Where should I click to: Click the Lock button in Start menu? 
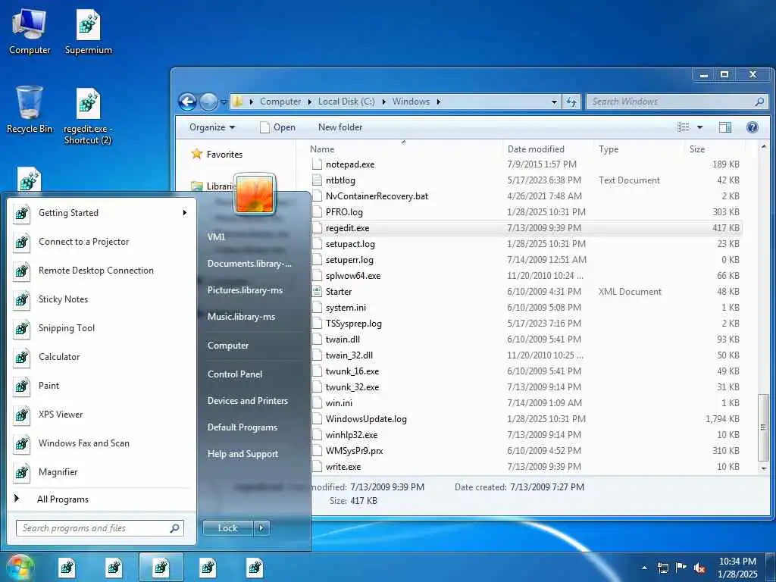[227, 528]
